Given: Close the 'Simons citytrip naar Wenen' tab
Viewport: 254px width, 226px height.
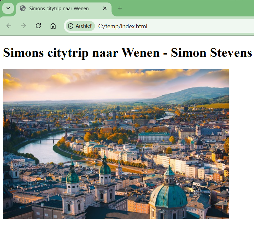Looking at the screenshot, I should [x=105, y=8].
